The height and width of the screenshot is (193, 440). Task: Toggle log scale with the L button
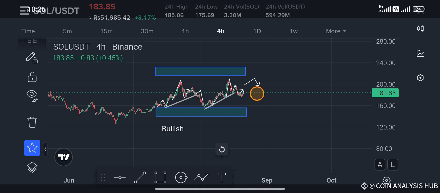pyautogui.click(x=393, y=165)
